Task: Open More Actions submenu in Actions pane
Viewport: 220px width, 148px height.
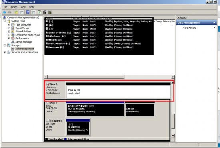Action: tap(196, 28)
